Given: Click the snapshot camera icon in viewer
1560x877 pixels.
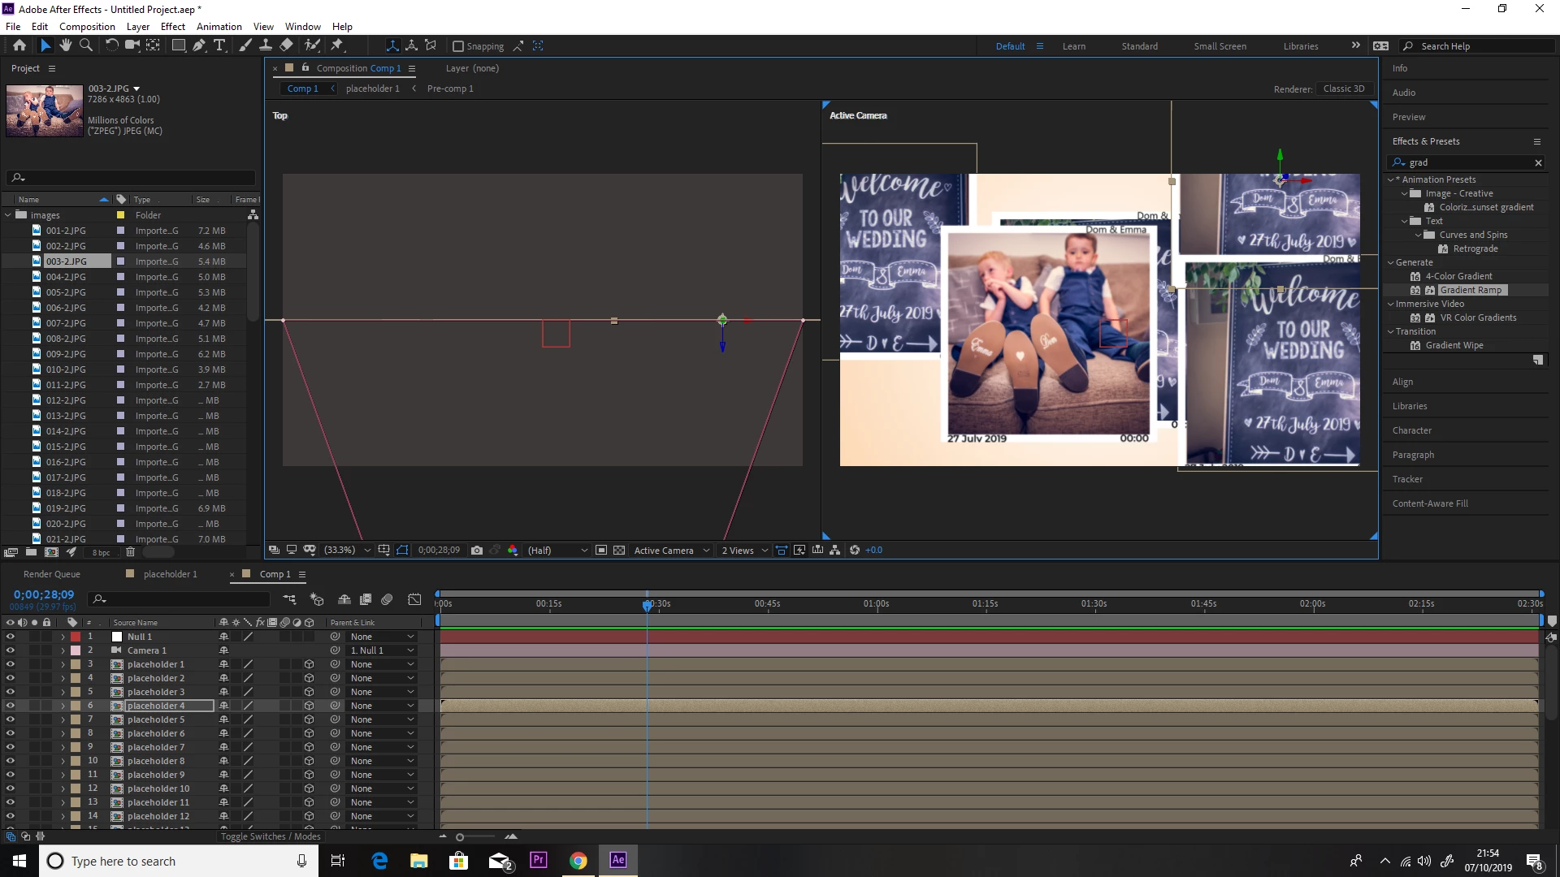Looking at the screenshot, I should [x=477, y=550].
